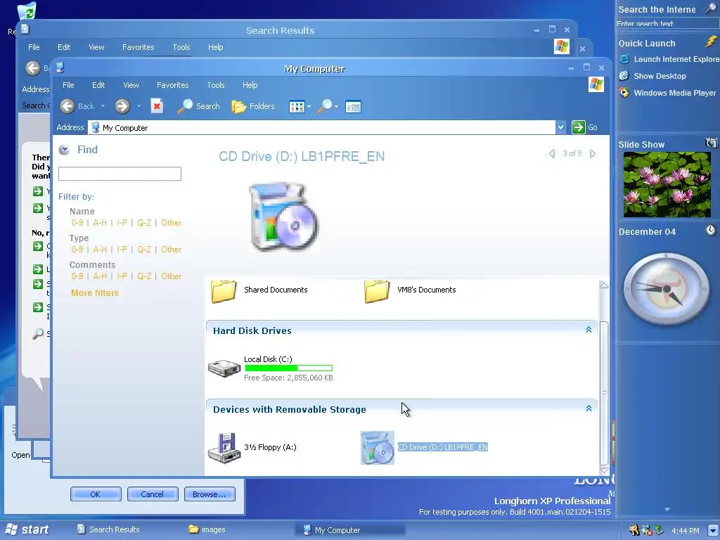Open the Views dropdown arrow
Viewport: 720px width, 540px height.
click(x=309, y=107)
